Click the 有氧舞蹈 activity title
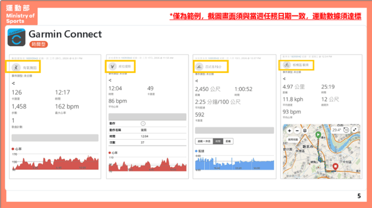This screenshot has height=208, width=372. tap(30, 68)
